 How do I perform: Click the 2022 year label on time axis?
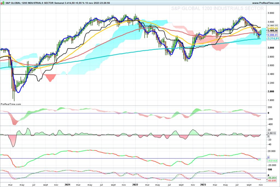[x=135, y=185]
